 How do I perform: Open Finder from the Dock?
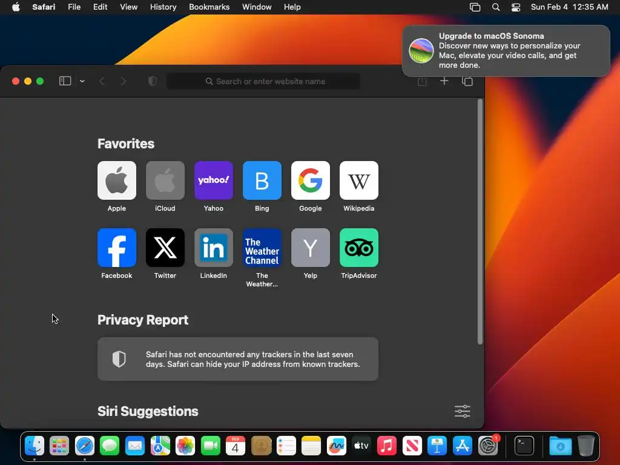pos(35,446)
